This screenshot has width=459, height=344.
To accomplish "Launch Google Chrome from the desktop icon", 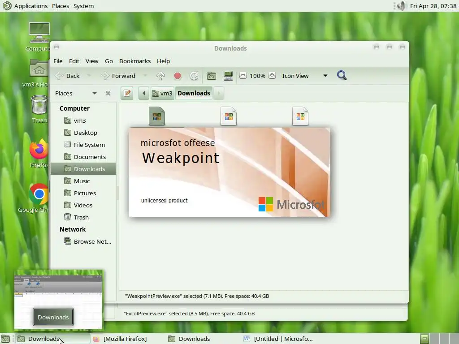I will [35, 198].
